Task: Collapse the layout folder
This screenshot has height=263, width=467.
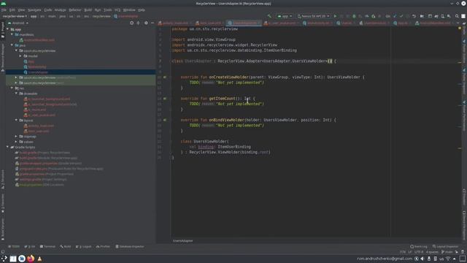Action: (x=16, y=120)
